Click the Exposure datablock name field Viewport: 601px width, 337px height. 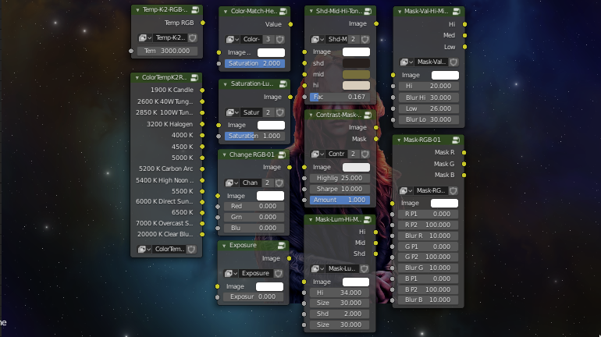coord(255,273)
